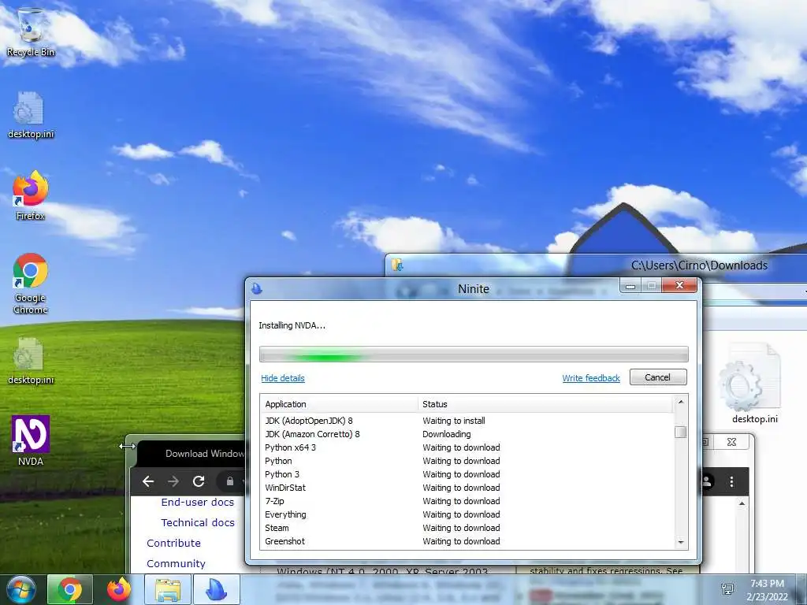Click the Ninite title bar app icon
Viewport: 807px width, 605px height.
(x=256, y=288)
